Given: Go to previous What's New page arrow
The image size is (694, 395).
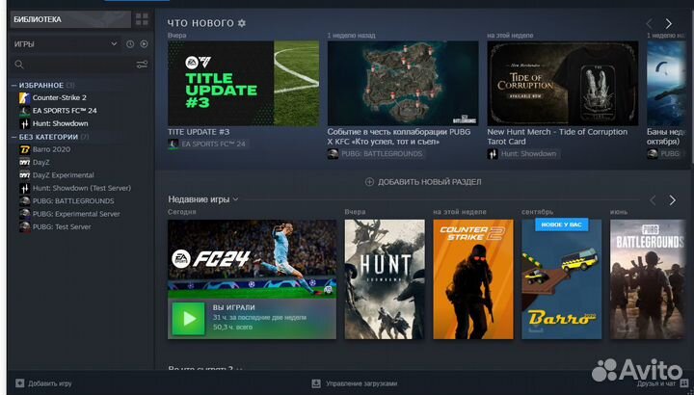Looking at the screenshot, I should [650, 23].
